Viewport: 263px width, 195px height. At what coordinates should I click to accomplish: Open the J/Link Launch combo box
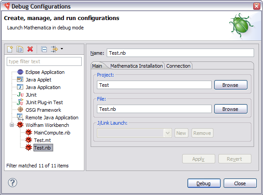[x=134, y=133]
